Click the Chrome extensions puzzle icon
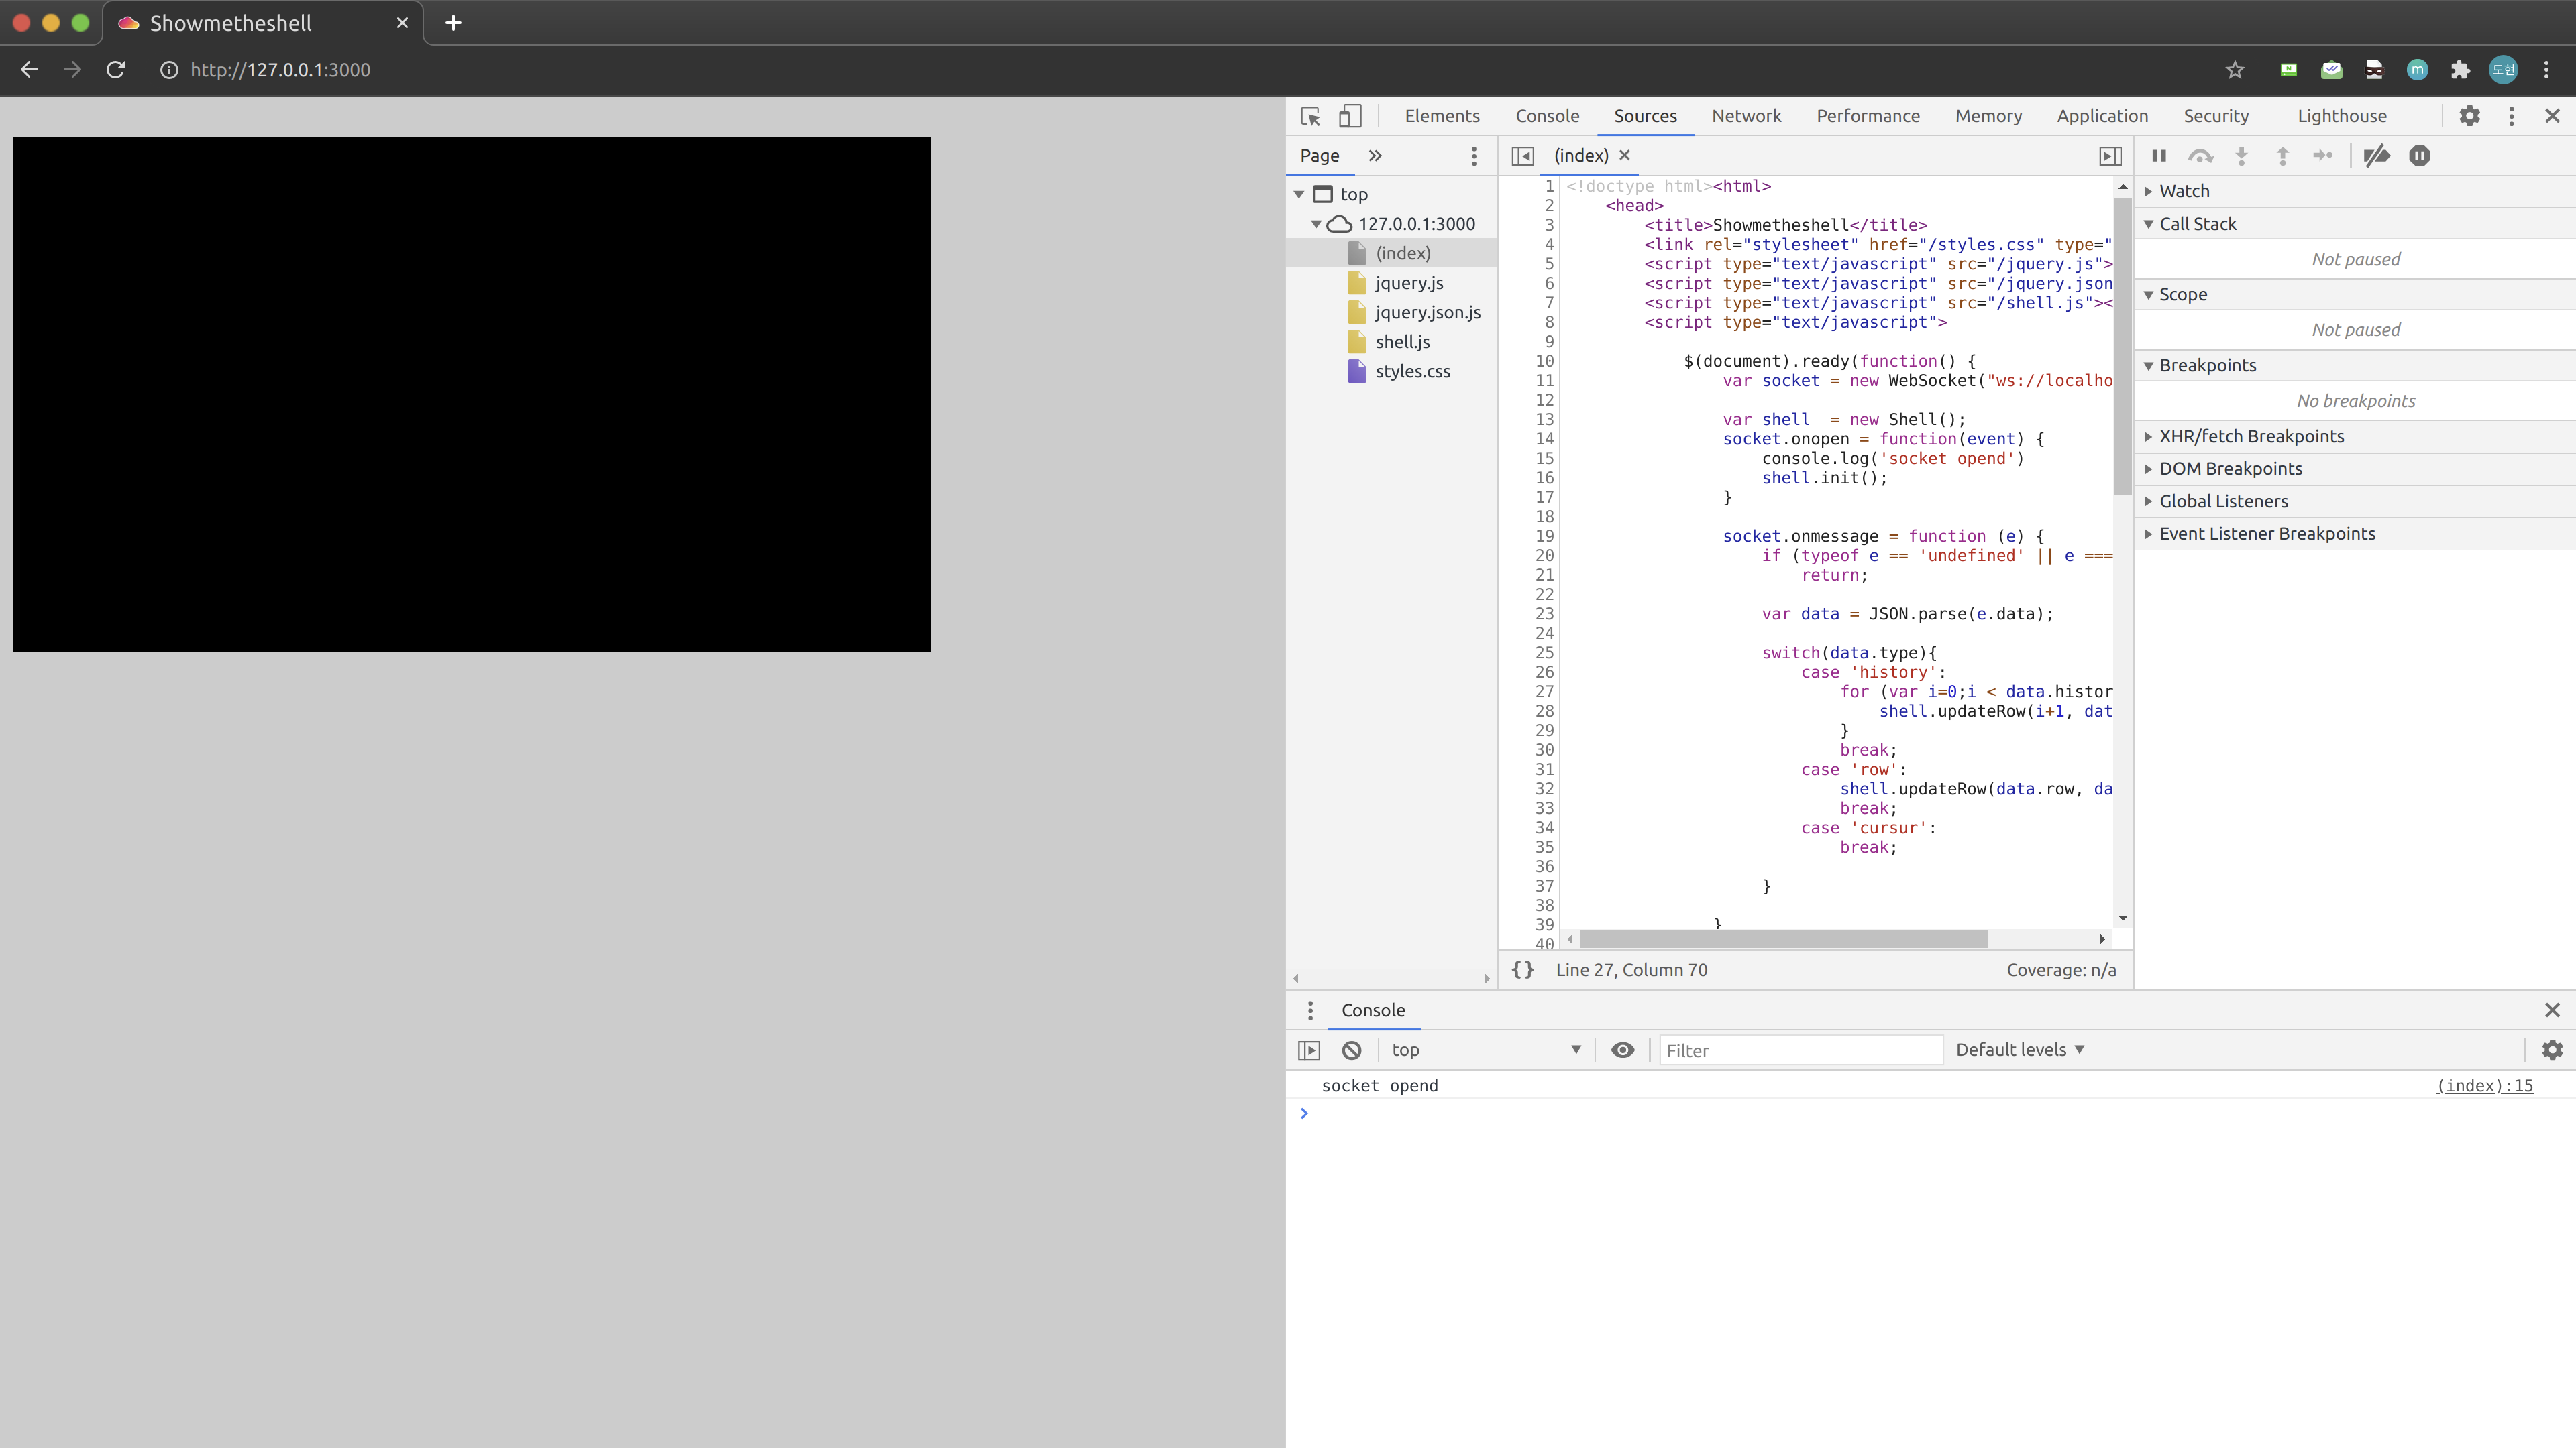This screenshot has width=2576, height=1448. coord(2460,70)
